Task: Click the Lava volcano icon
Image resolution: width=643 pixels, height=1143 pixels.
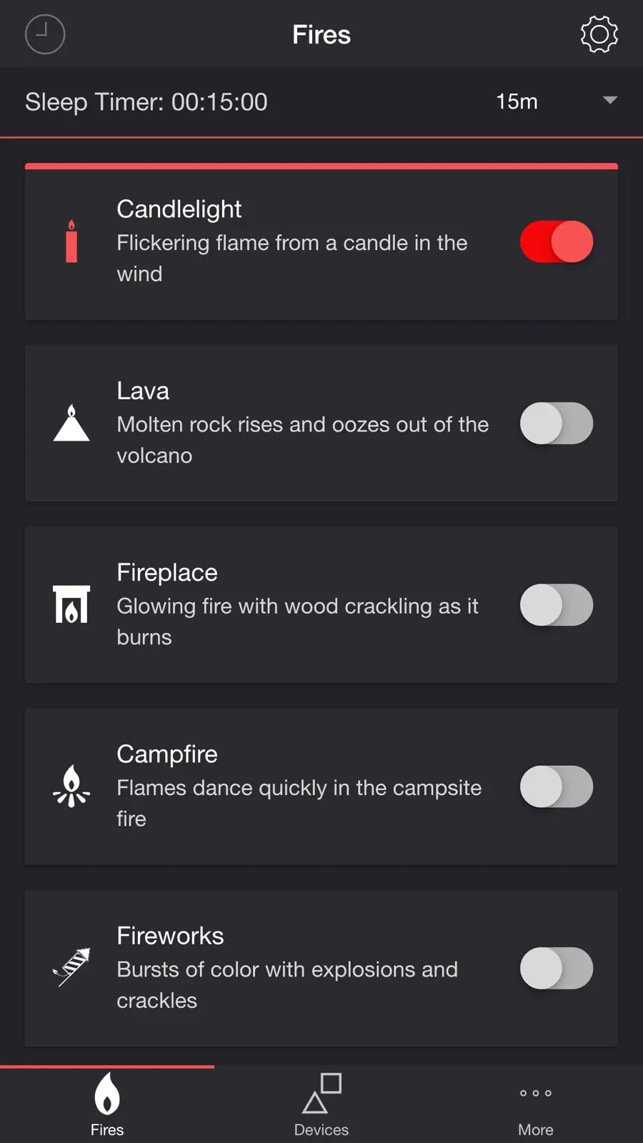Action: [71, 423]
